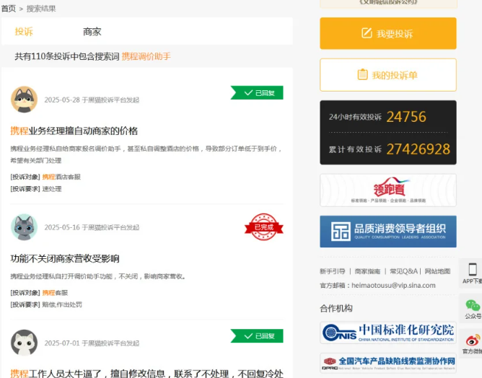
Task: Click the 合作机构 heading
Action: (x=336, y=308)
